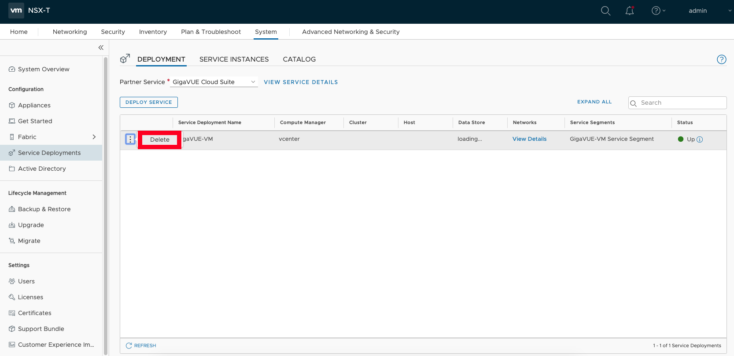Click the Certificates icon
This screenshot has height=356, width=734.
[x=12, y=313]
